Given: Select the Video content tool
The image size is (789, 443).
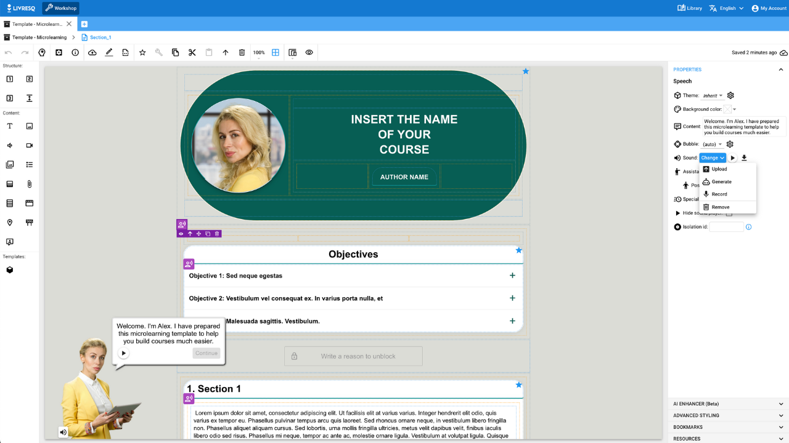Looking at the screenshot, I should (30, 145).
